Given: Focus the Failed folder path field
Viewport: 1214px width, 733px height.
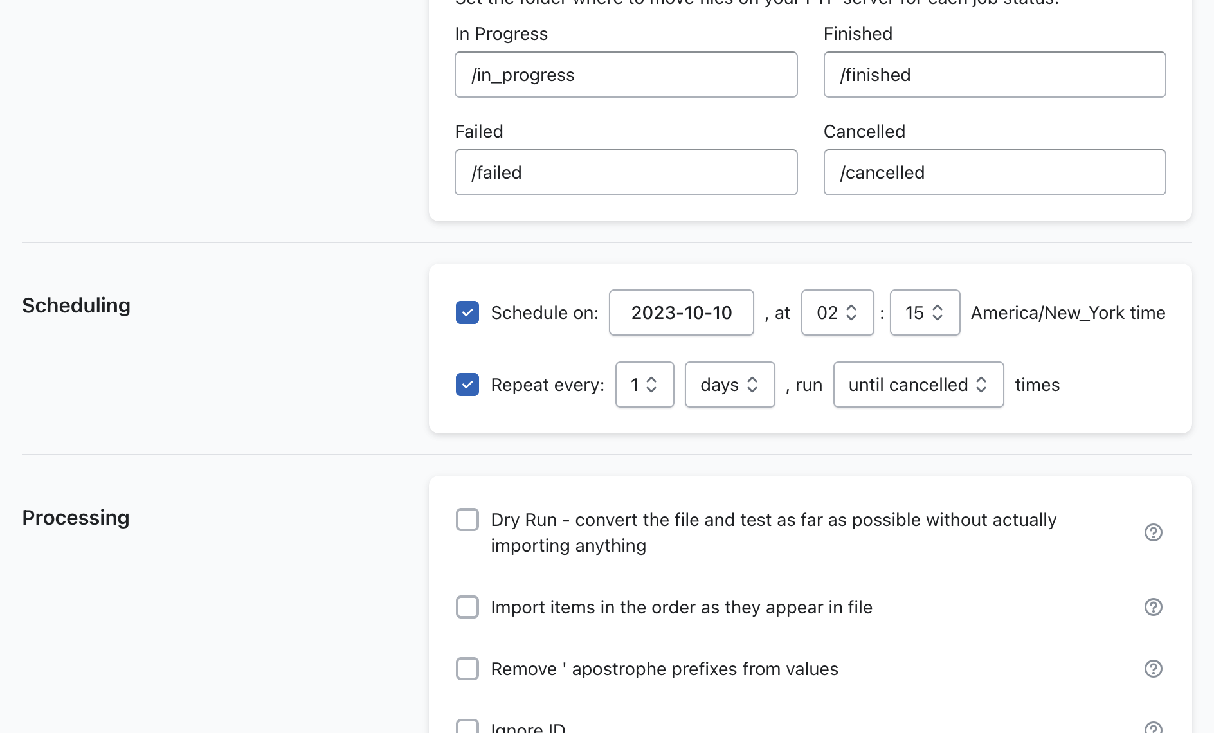Looking at the screenshot, I should pyautogui.click(x=626, y=172).
